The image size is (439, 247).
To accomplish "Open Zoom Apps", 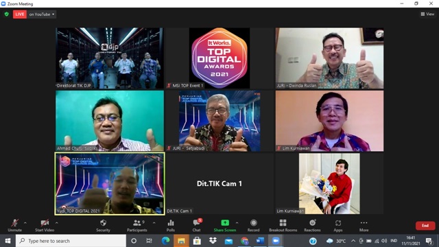I will click(338, 226).
